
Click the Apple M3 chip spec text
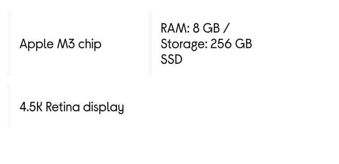click(60, 44)
